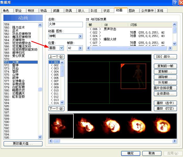Select the second fireball sprite thumbnail
The height and width of the screenshot is (157, 183).
coord(87,126)
